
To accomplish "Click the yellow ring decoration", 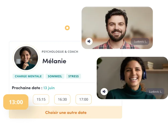I will (x=67, y=28).
